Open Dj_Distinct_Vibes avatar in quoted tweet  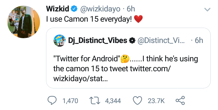(60, 41)
